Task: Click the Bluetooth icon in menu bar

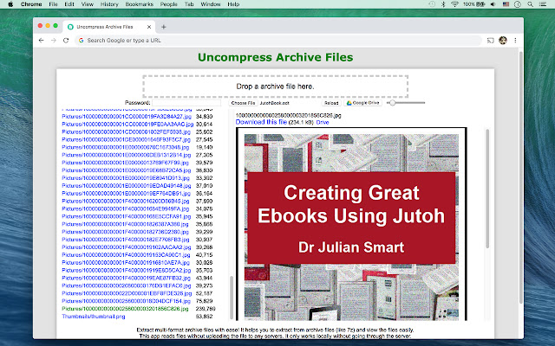Action: [443, 4]
